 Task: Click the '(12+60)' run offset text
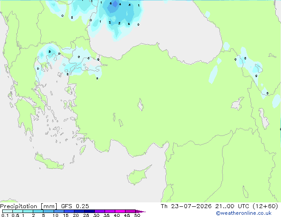tap(265, 206)
